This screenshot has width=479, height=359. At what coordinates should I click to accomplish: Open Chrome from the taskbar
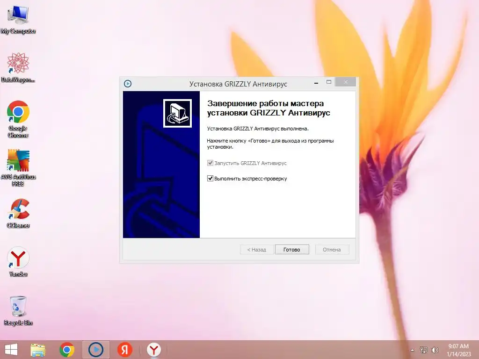point(67,350)
